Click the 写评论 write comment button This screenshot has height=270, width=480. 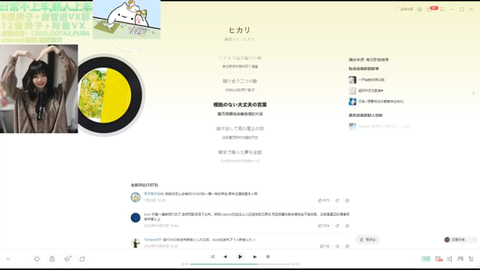(x=368, y=239)
